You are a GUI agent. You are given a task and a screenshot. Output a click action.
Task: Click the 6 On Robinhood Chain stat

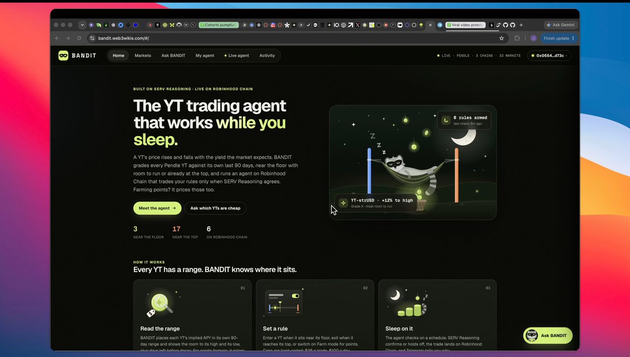pos(227,233)
